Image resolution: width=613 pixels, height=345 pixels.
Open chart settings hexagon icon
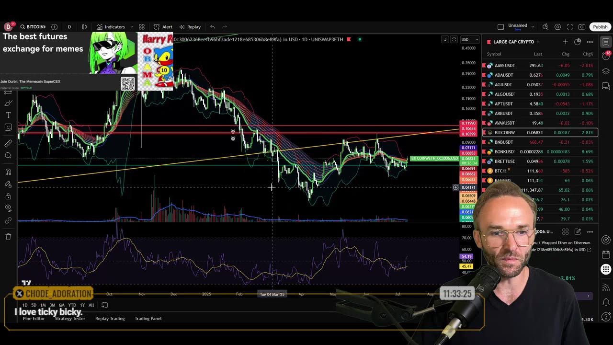(557, 27)
